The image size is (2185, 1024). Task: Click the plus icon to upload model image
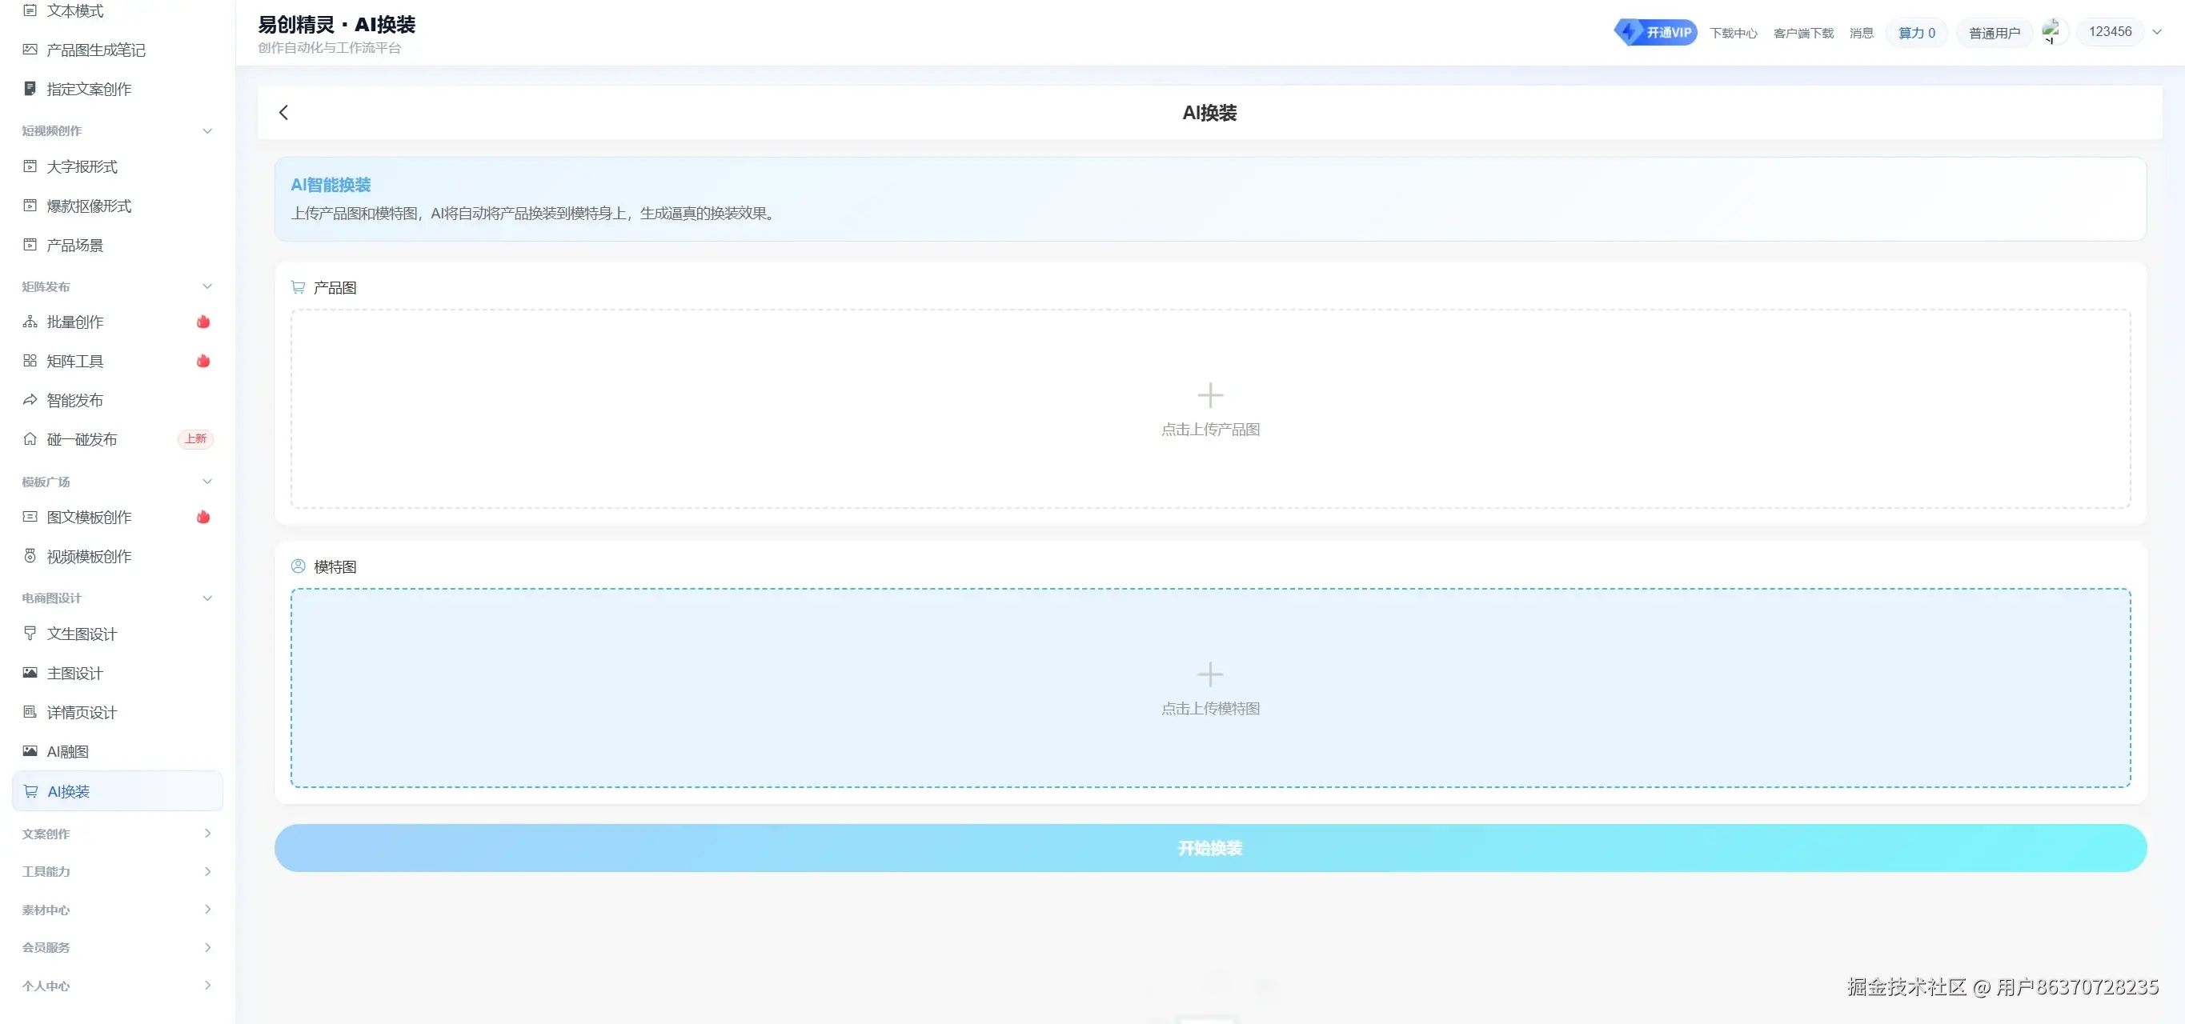coord(1209,674)
